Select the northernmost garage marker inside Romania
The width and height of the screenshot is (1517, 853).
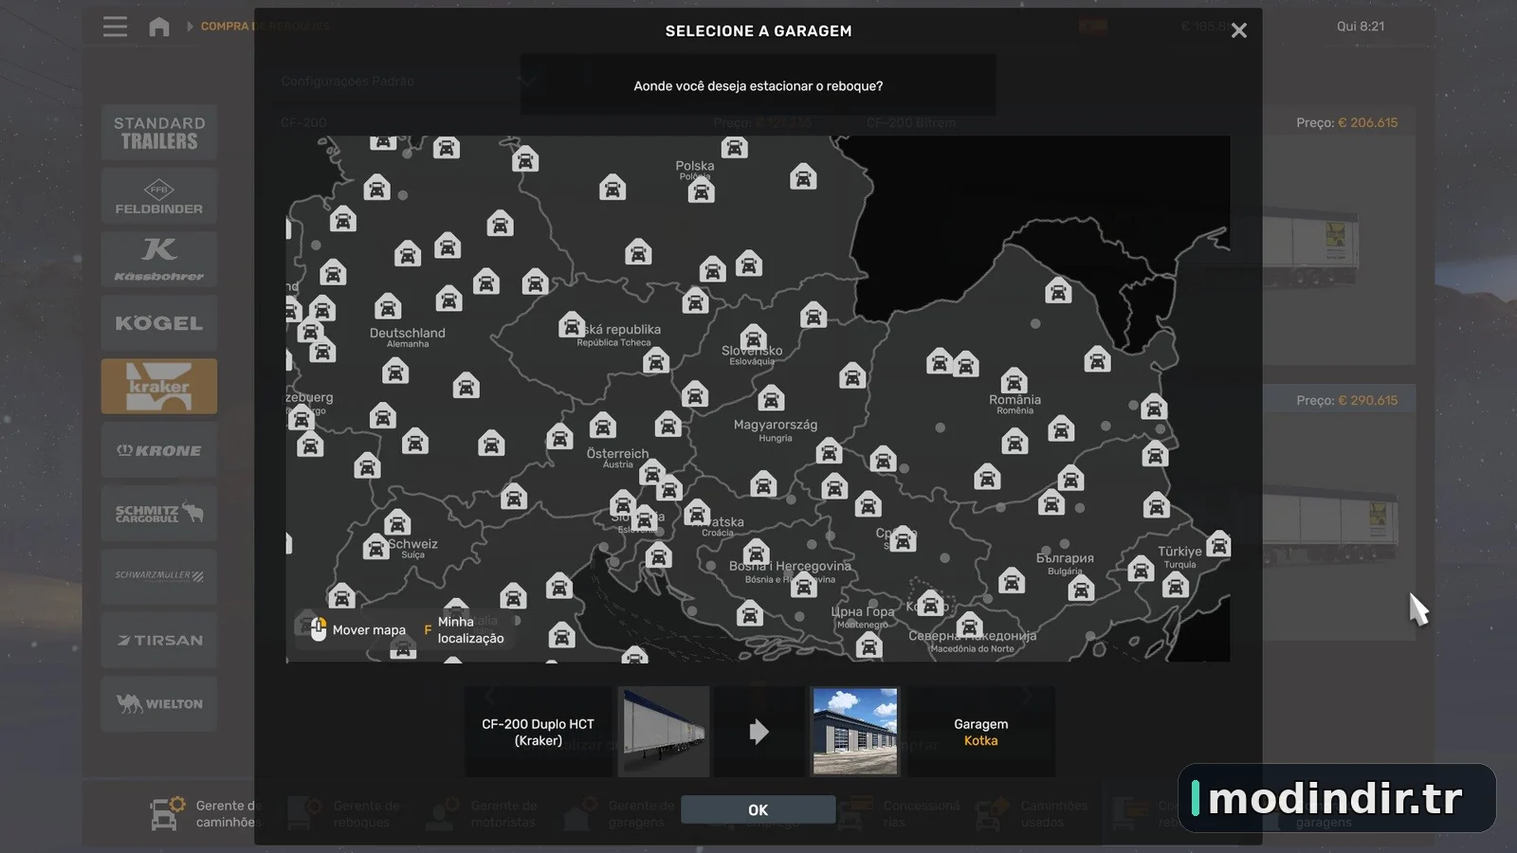point(1058,291)
